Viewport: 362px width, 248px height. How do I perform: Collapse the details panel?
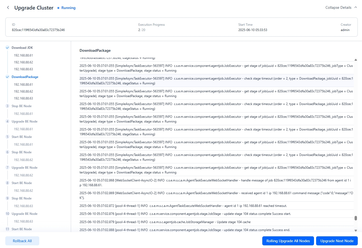tap(338, 7)
